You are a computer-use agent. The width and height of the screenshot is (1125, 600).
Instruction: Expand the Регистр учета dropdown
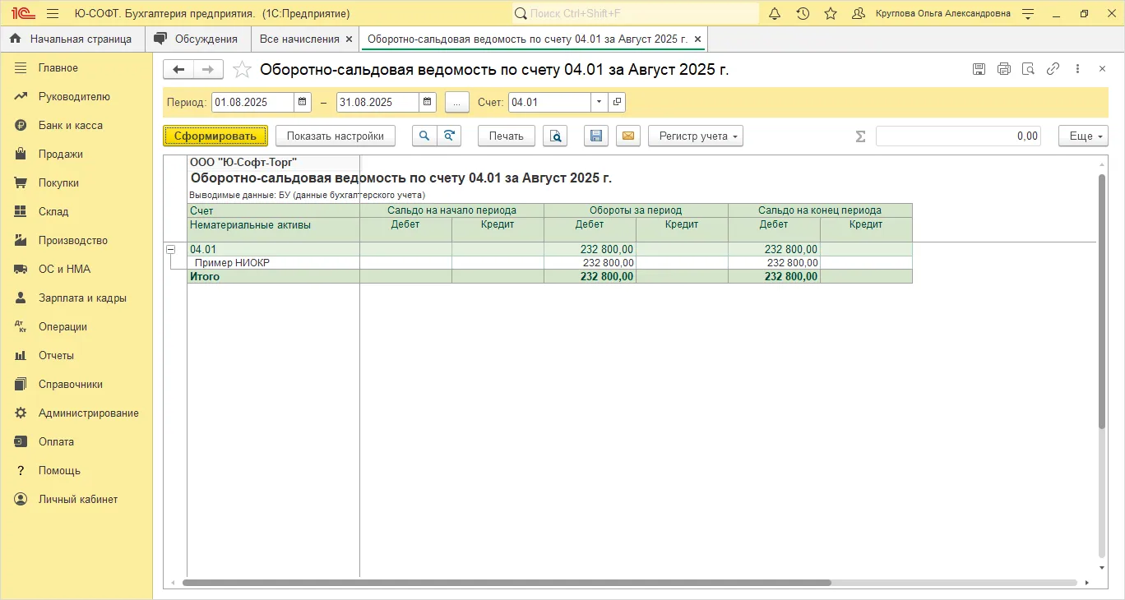696,136
